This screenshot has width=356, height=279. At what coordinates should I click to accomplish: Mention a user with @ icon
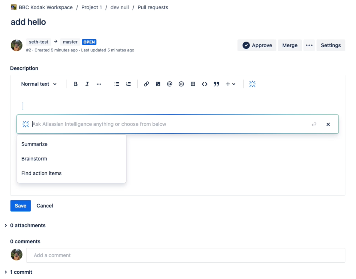click(170, 84)
